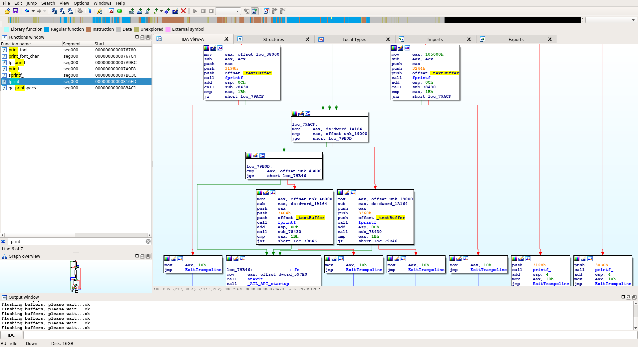Screen dimensions: 638x347
Task: Close the Imports tab
Action: (x=469, y=39)
